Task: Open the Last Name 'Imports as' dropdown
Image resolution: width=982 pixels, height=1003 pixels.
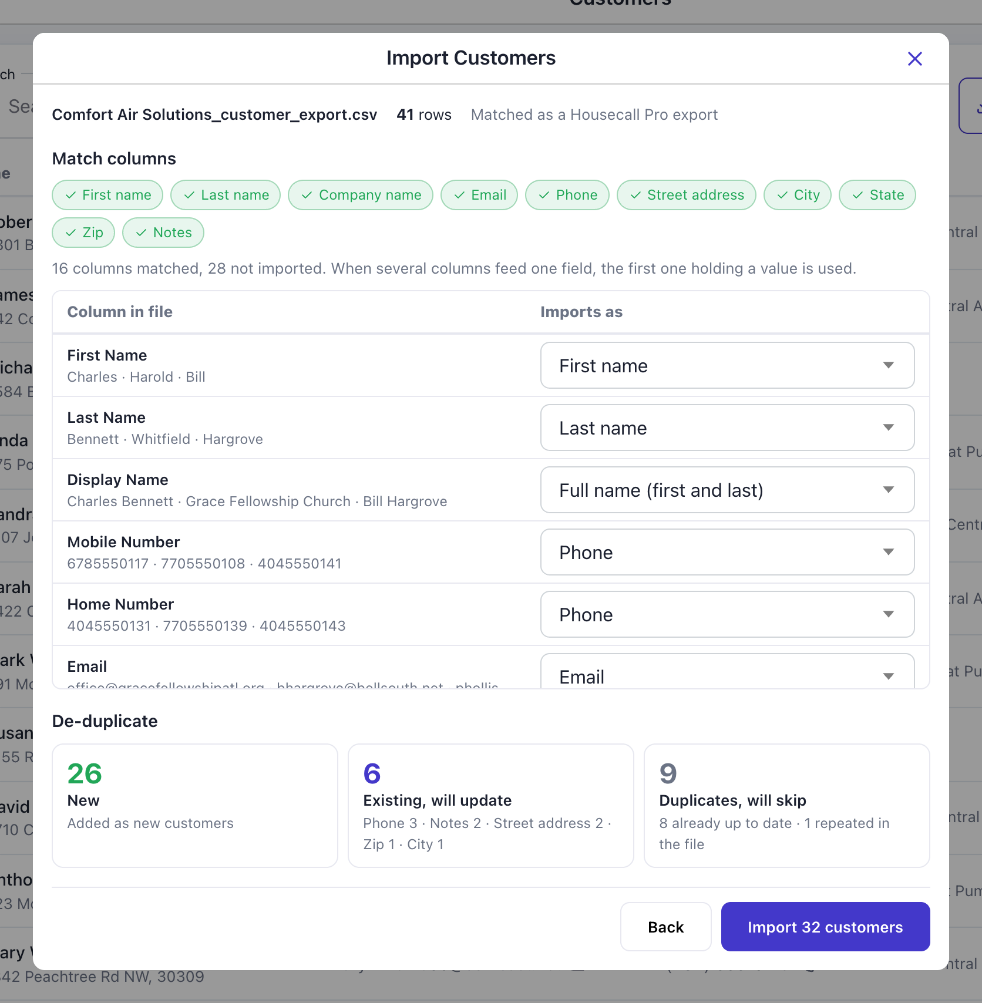Action: (x=727, y=428)
